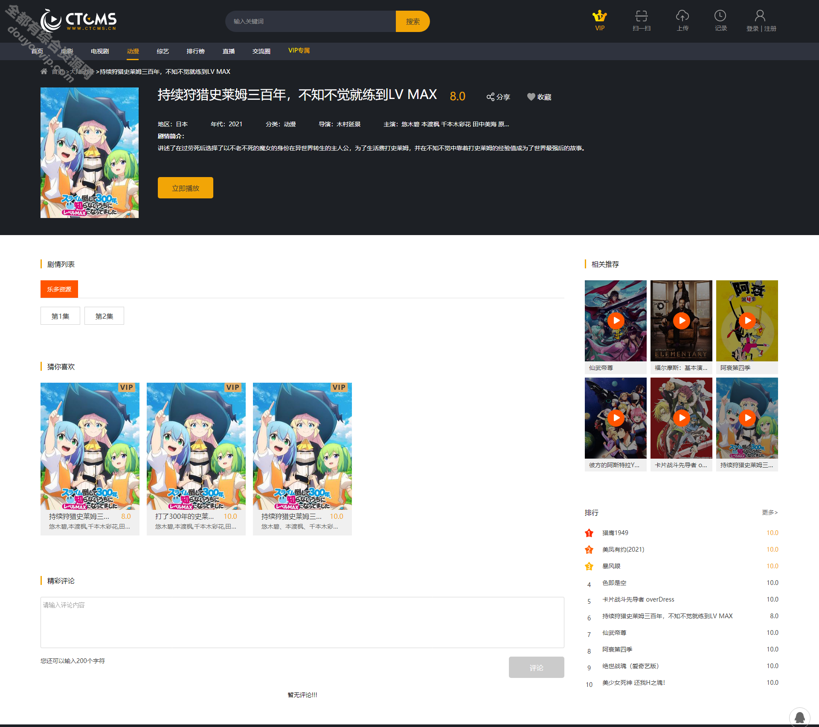The height and width of the screenshot is (727, 819).
Task: Open 直播 navigation item
Action: tap(229, 51)
